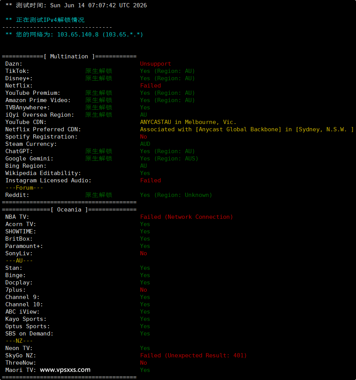The width and height of the screenshot is (356, 380).
Task: Click the red 'Unsupport' result for Dazn
Action: coord(155,64)
